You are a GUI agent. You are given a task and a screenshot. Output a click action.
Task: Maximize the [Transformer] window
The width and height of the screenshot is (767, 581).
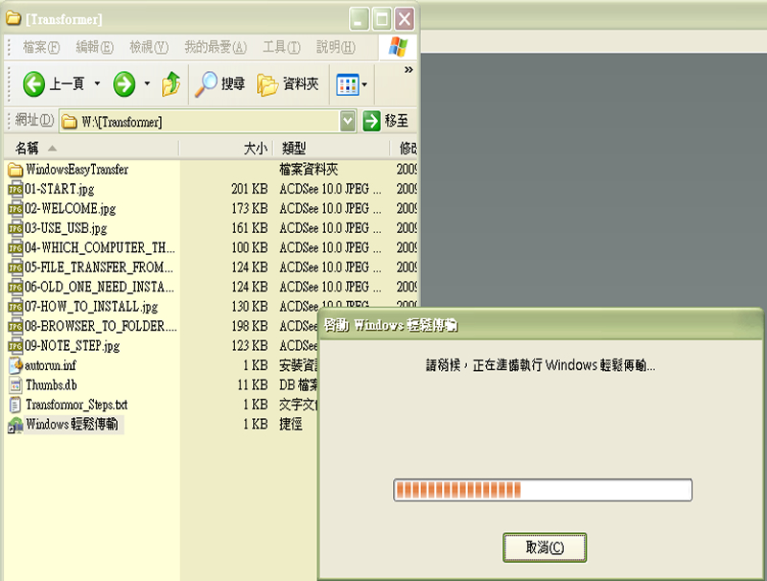382,19
